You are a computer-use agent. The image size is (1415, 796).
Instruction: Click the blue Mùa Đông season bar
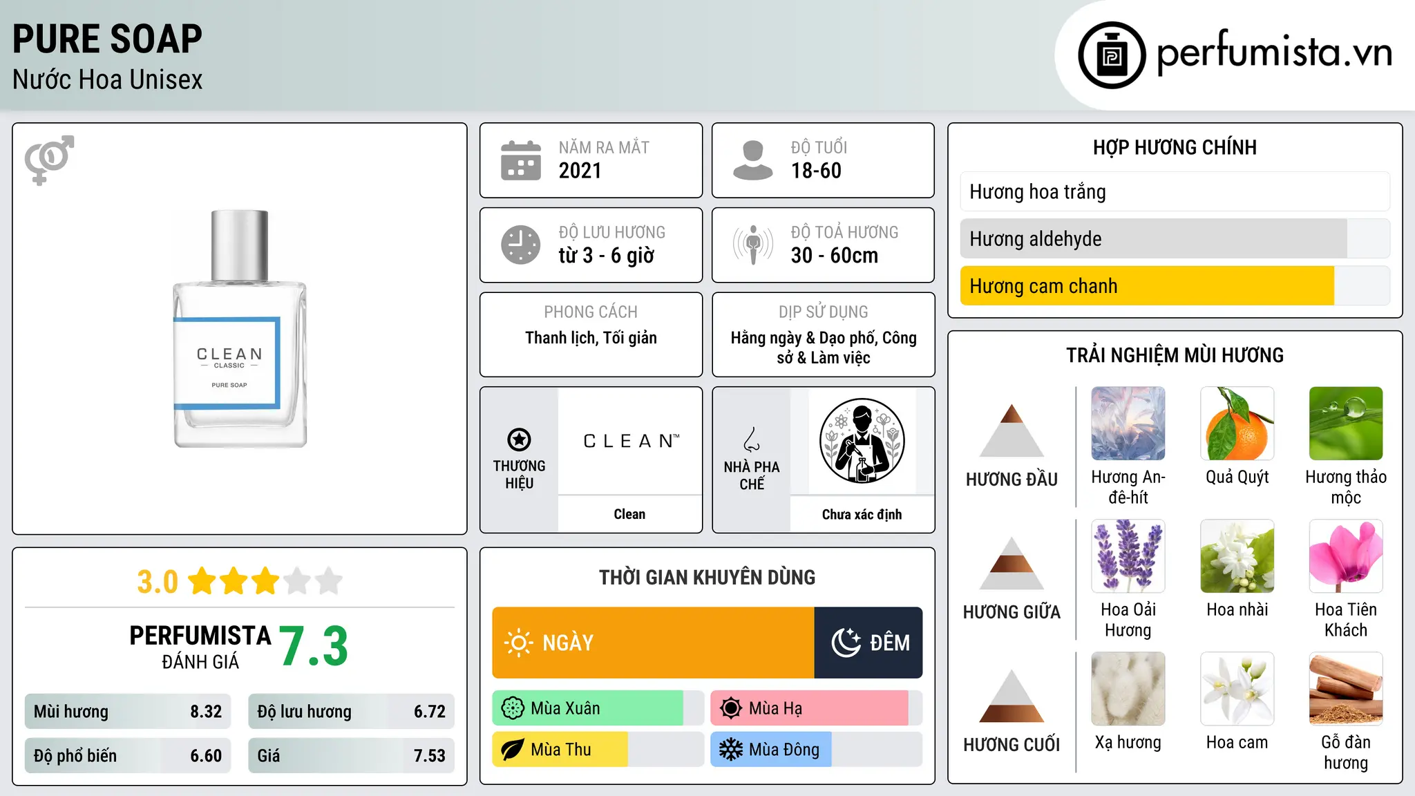tap(771, 750)
